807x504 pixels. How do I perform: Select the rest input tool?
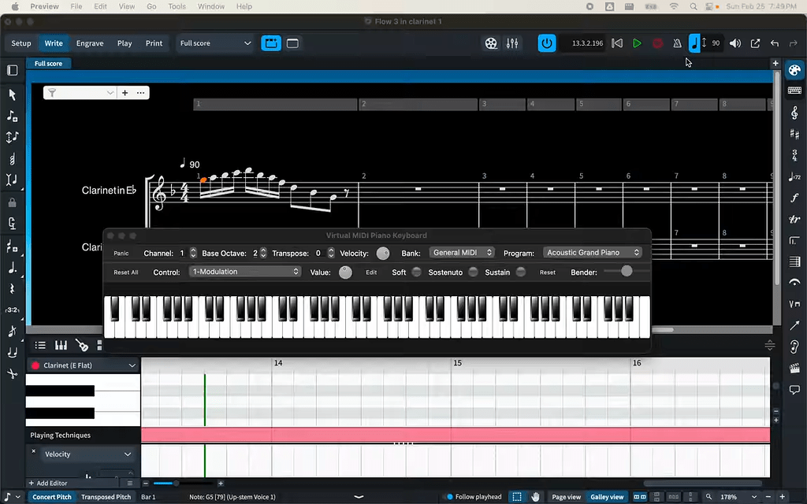pos(12,288)
